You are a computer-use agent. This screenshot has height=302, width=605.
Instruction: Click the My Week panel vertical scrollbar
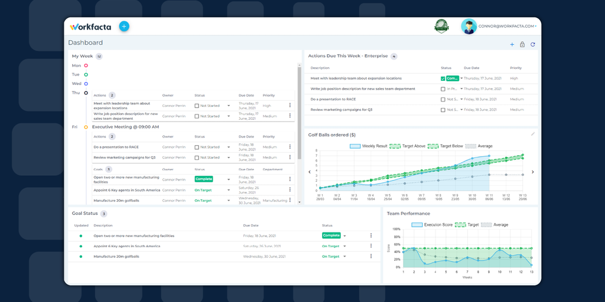[x=300, y=114]
